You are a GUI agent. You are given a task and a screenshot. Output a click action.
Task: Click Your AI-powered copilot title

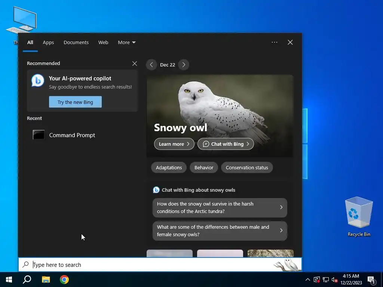[x=80, y=78]
